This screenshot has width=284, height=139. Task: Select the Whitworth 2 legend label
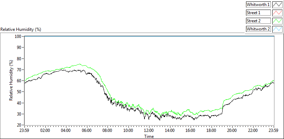point(258,29)
